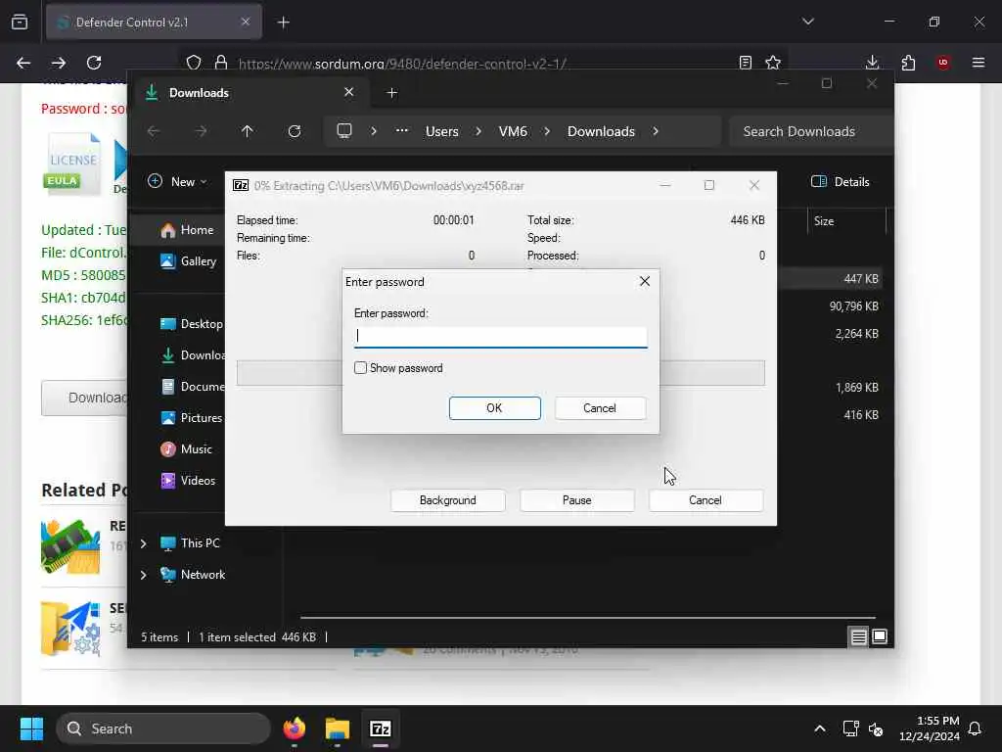Select the Defender Control v2.1 browser tab
The height and width of the screenshot is (752, 1002).
pyautogui.click(x=154, y=23)
